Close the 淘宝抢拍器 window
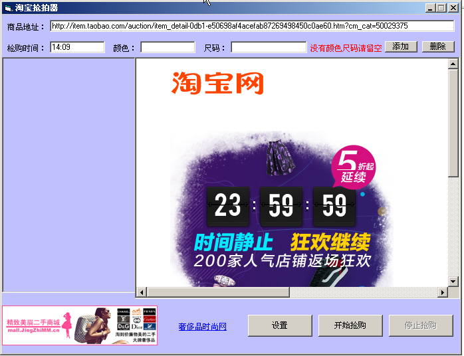Viewport: 464px width, 356px height. click(x=453, y=8)
